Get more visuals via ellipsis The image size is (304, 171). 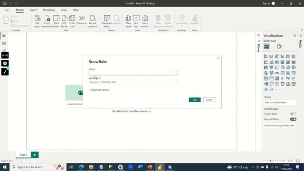pos(277,89)
